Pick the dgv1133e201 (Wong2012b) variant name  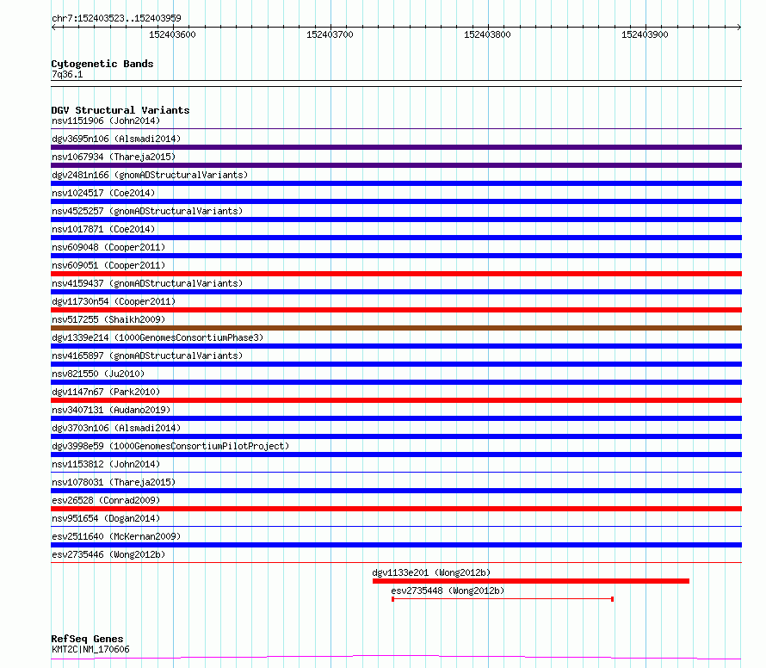[431, 572]
